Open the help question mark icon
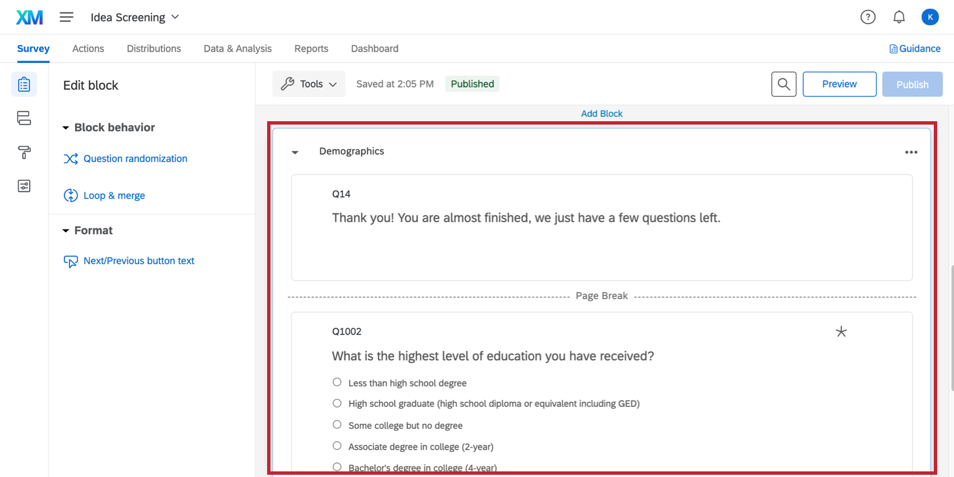Image resolution: width=954 pixels, height=477 pixels. 868,17
